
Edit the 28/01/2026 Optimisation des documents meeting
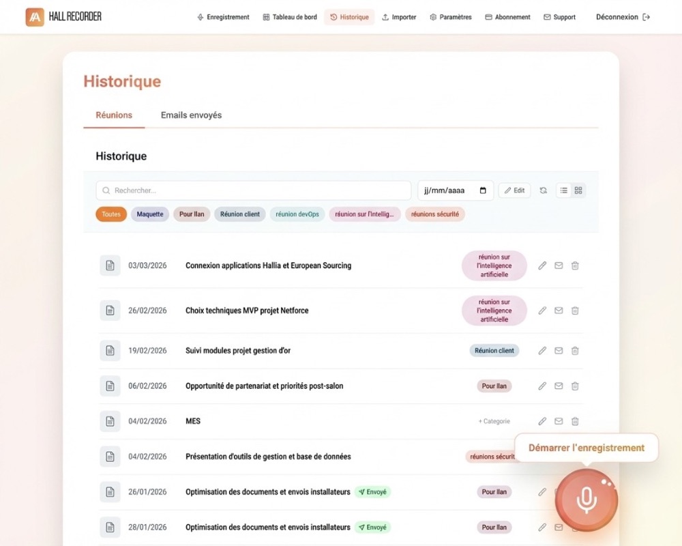542,527
